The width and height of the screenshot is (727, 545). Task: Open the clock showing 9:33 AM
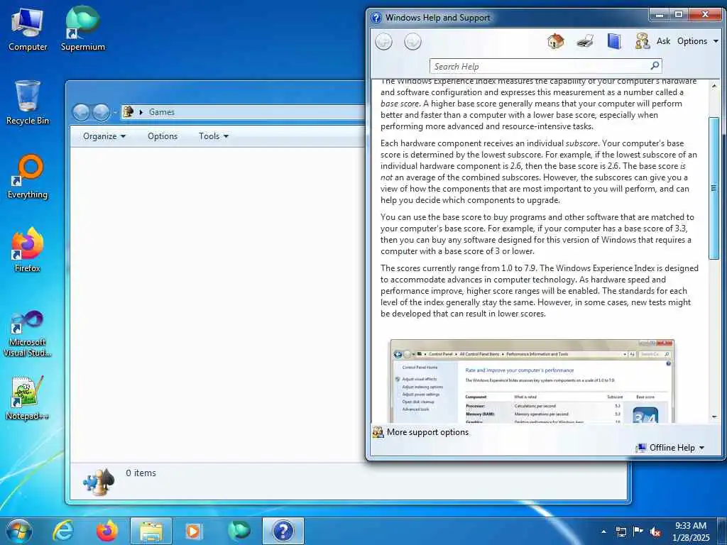coord(691,532)
